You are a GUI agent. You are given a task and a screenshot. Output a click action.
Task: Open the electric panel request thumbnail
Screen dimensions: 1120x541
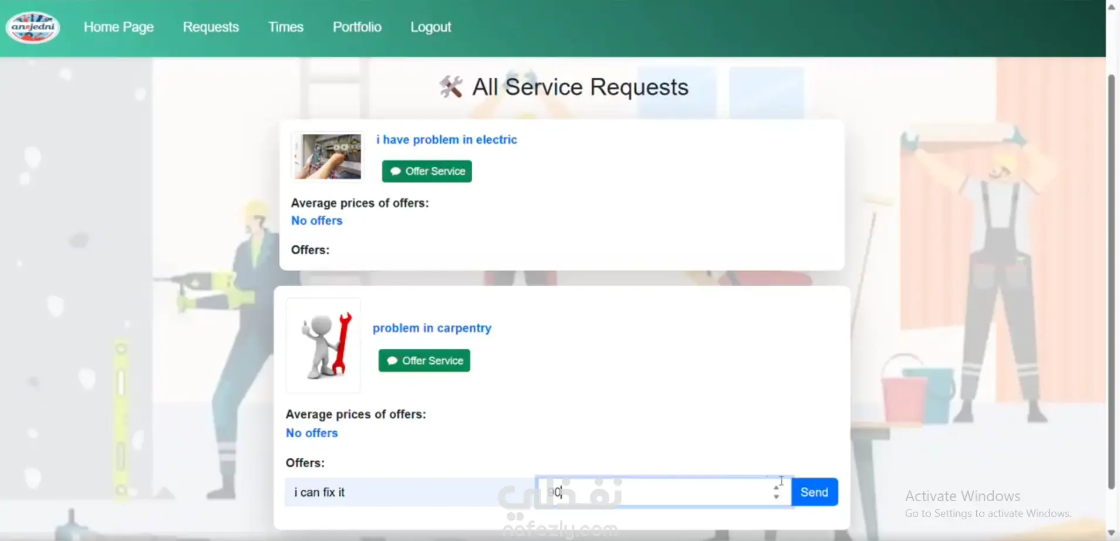(x=328, y=157)
